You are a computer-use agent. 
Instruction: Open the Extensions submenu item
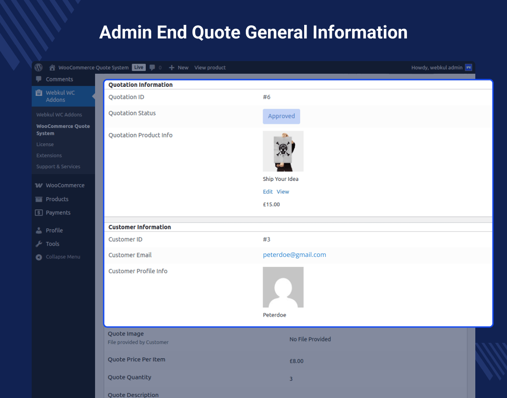49,156
